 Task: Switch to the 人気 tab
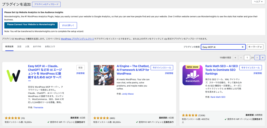[x=27, y=46]
